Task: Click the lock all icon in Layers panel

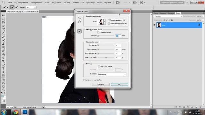Action: coord(172,20)
